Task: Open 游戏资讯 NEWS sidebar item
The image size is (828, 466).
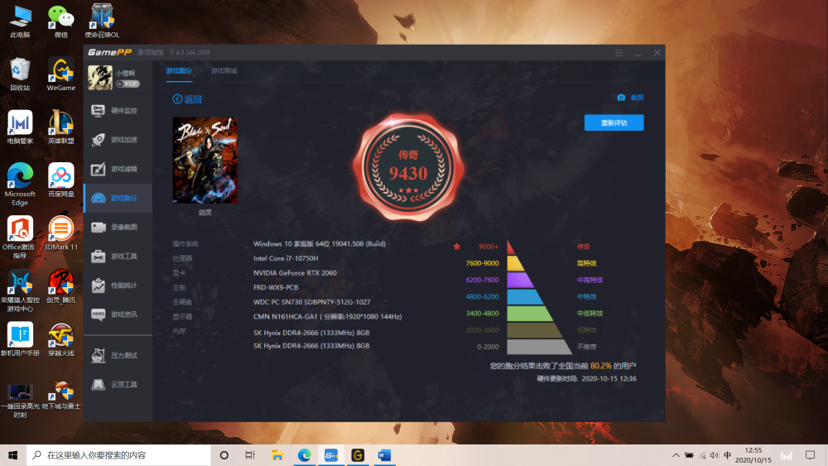Action: pyautogui.click(x=118, y=315)
